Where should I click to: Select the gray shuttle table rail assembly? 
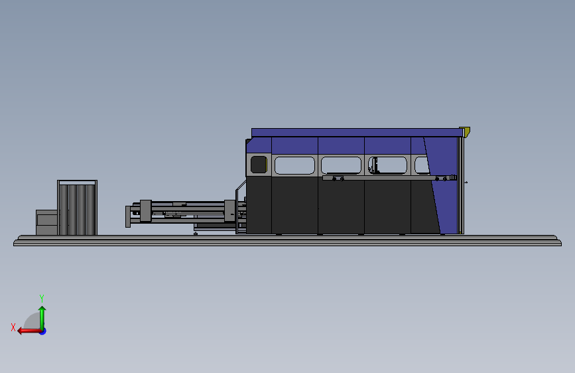tap(185, 212)
